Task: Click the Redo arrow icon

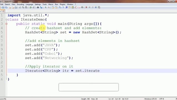Action: point(34,7)
